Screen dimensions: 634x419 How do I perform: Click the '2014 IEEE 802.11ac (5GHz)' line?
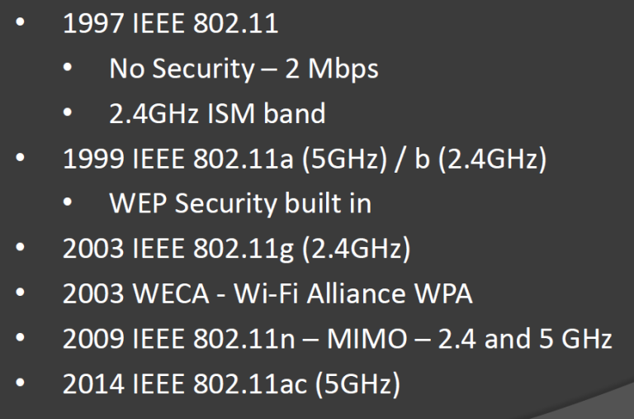[231, 383]
